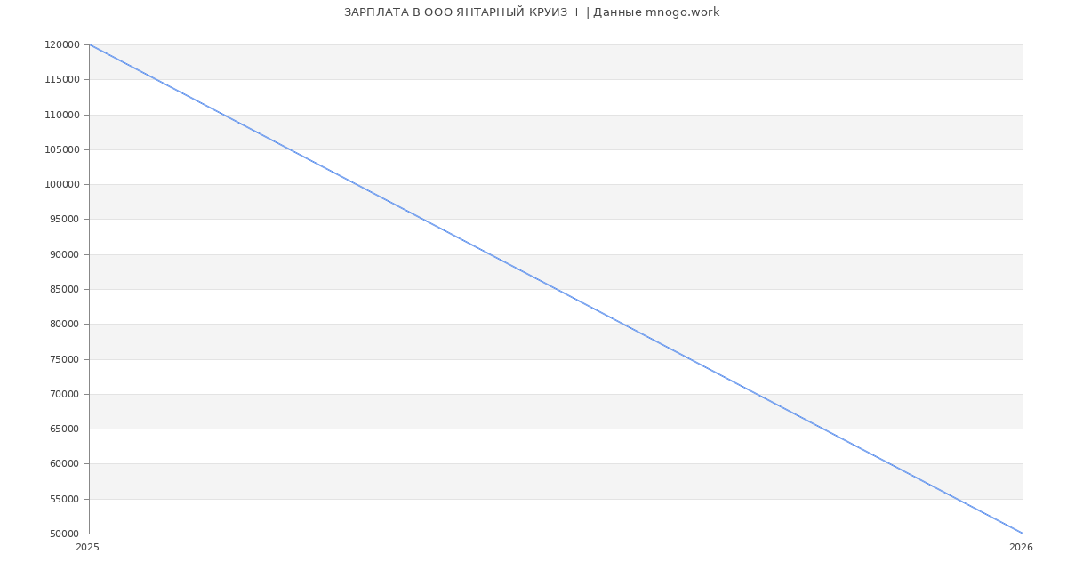Viewport: 1067px width, 578px height.
Task: Click the 2026 x-axis label
Action: [x=1021, y=548]
